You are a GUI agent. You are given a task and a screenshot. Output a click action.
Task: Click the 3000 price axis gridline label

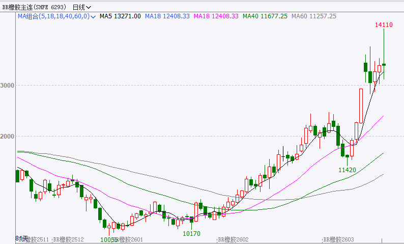pyautogui.click(x=7, y=86)
